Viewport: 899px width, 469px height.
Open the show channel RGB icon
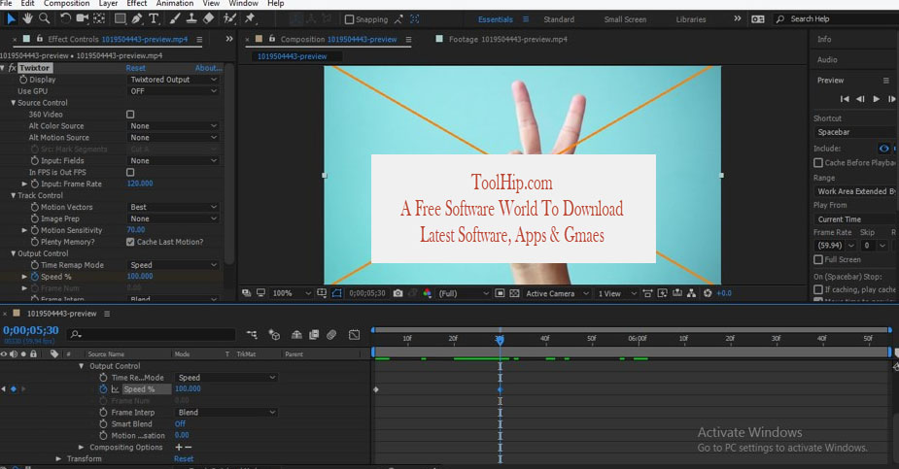(427, 293)
